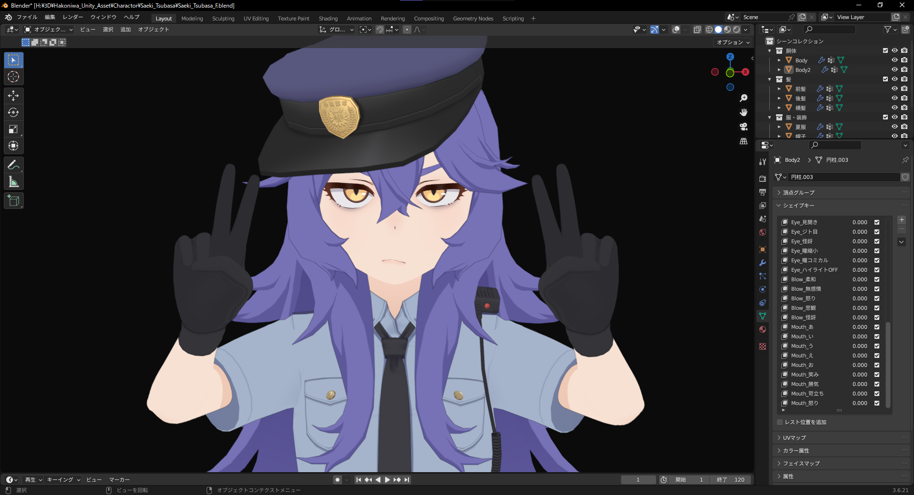Select the Measure tool
914x495 pixels.
click(13, 182)
